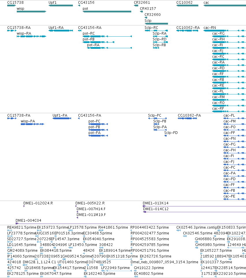Open the pot gene label
Image resolution: width=246 pixels, height=278 pixels.
tap(85, 8)
